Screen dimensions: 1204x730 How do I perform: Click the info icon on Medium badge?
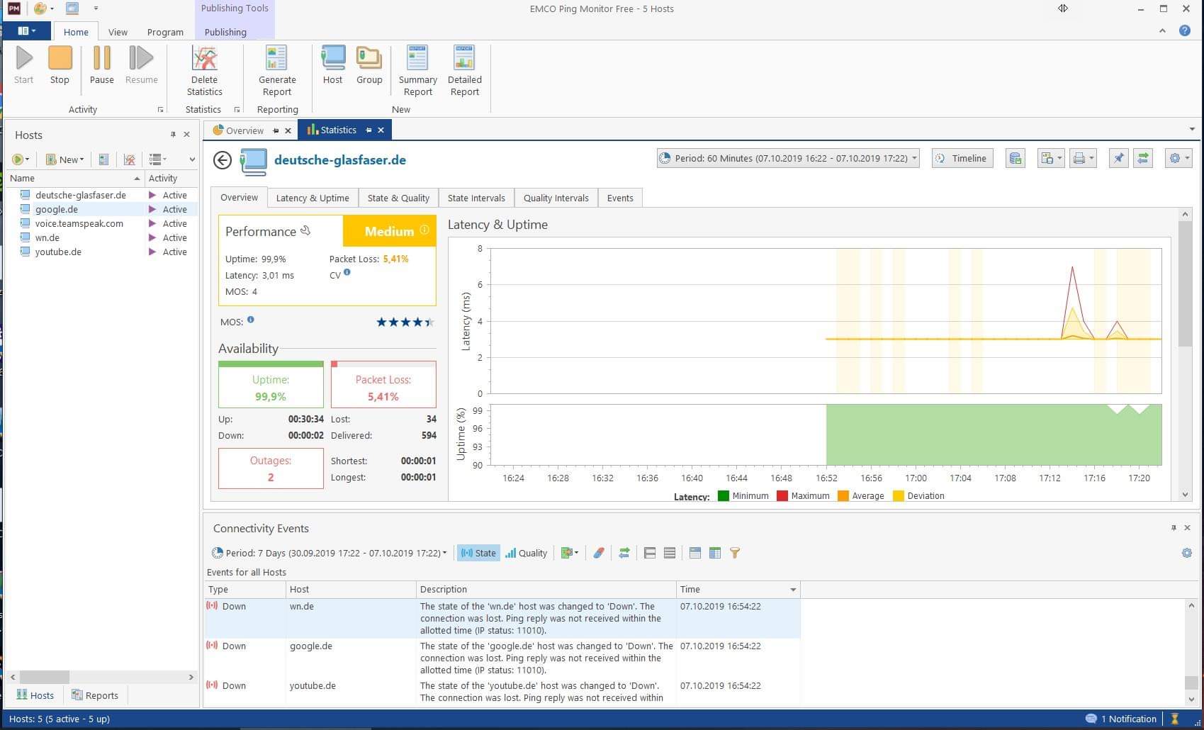424,230
